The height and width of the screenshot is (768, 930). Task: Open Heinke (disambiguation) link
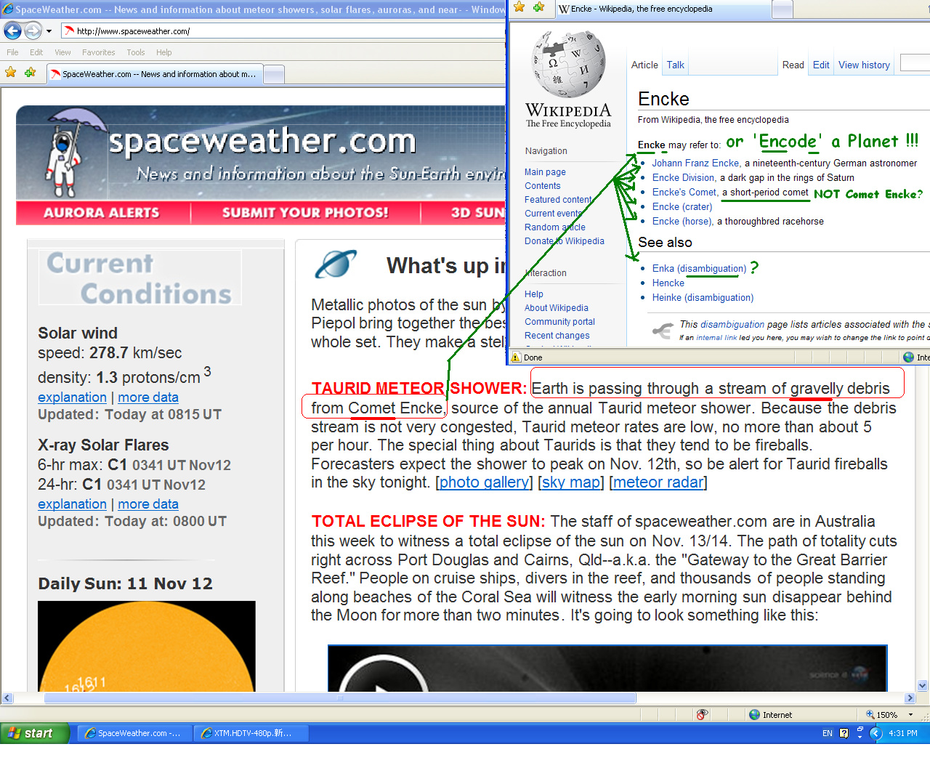[x=703, y=298]
